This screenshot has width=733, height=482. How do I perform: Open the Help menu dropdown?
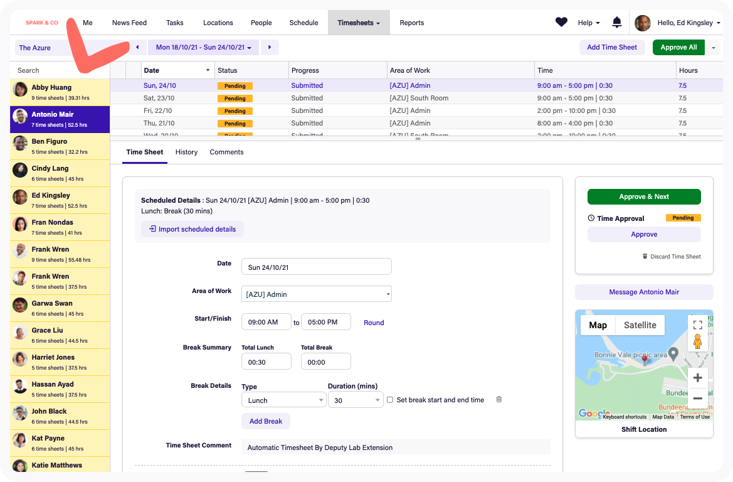tap(589, 23)
